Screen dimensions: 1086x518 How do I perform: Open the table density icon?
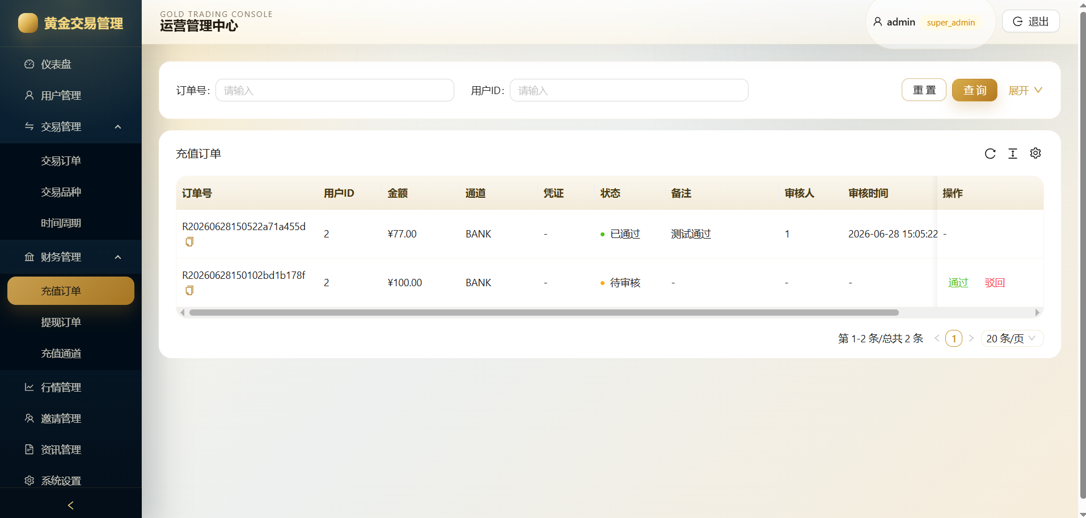tap(1013, 154)
